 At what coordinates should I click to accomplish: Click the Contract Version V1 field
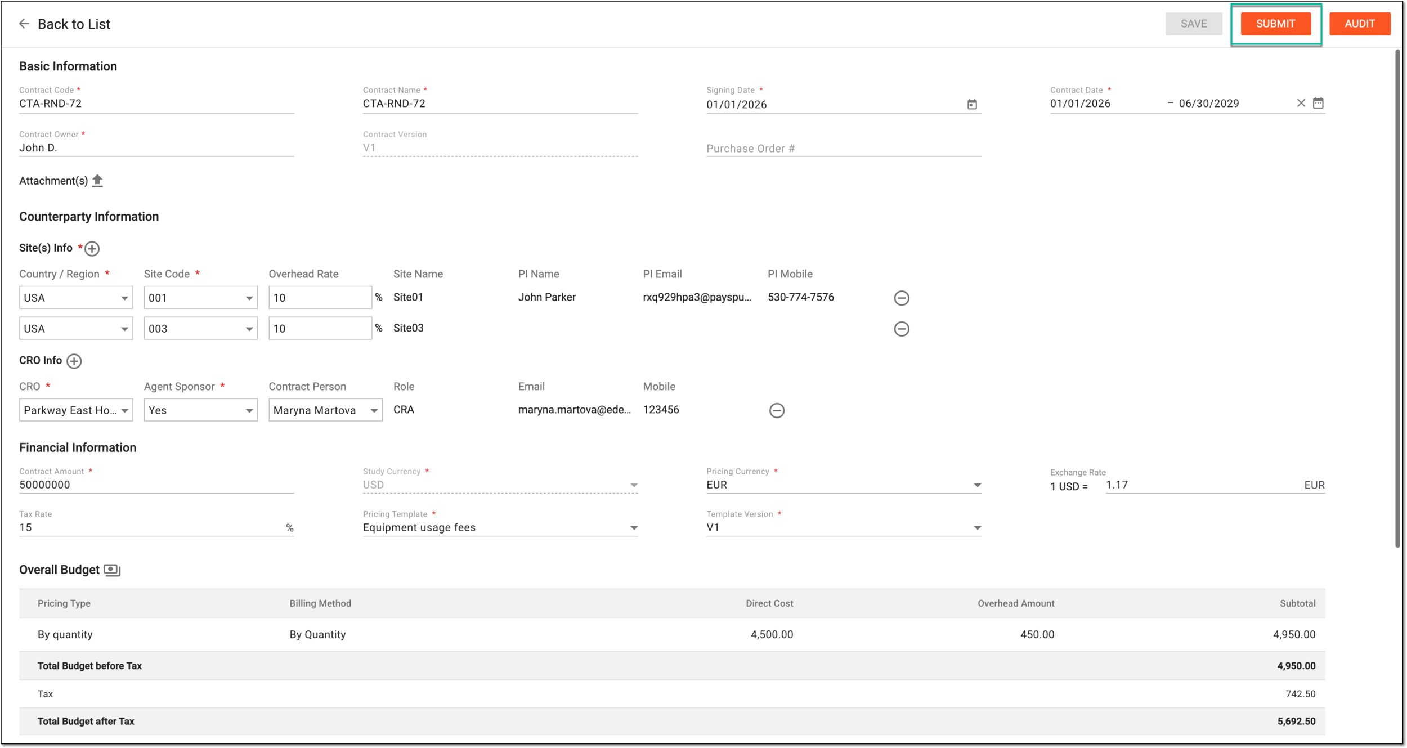pyautogui.click(x=500, y=148)
